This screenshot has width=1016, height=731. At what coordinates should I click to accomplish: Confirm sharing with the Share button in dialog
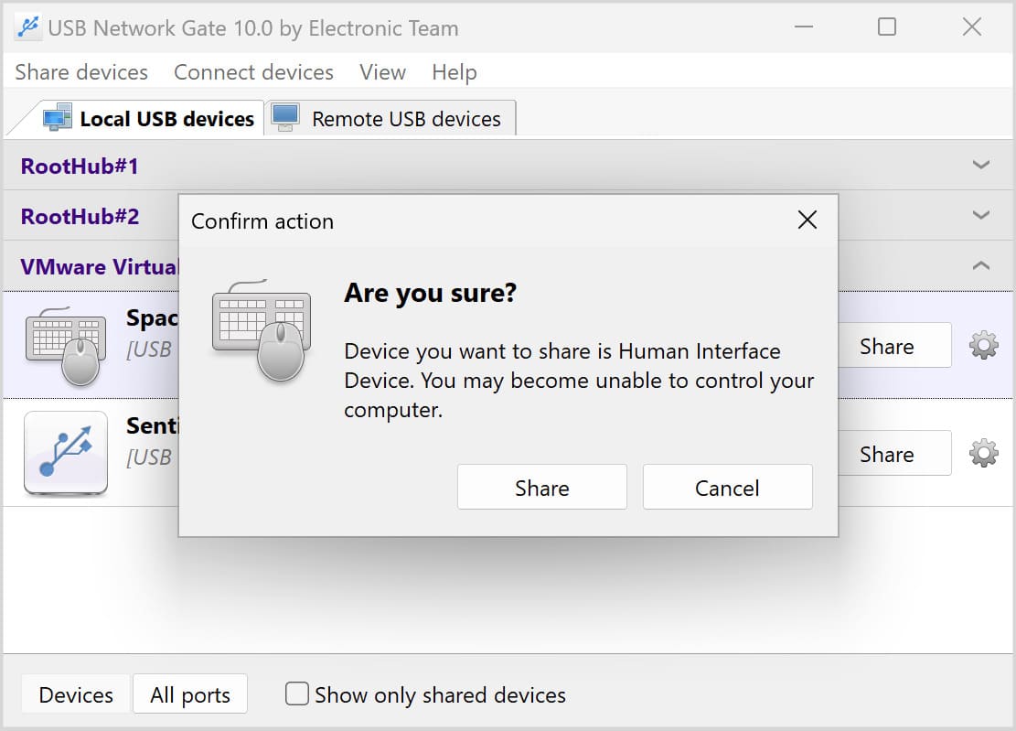(x=541, y=487)
